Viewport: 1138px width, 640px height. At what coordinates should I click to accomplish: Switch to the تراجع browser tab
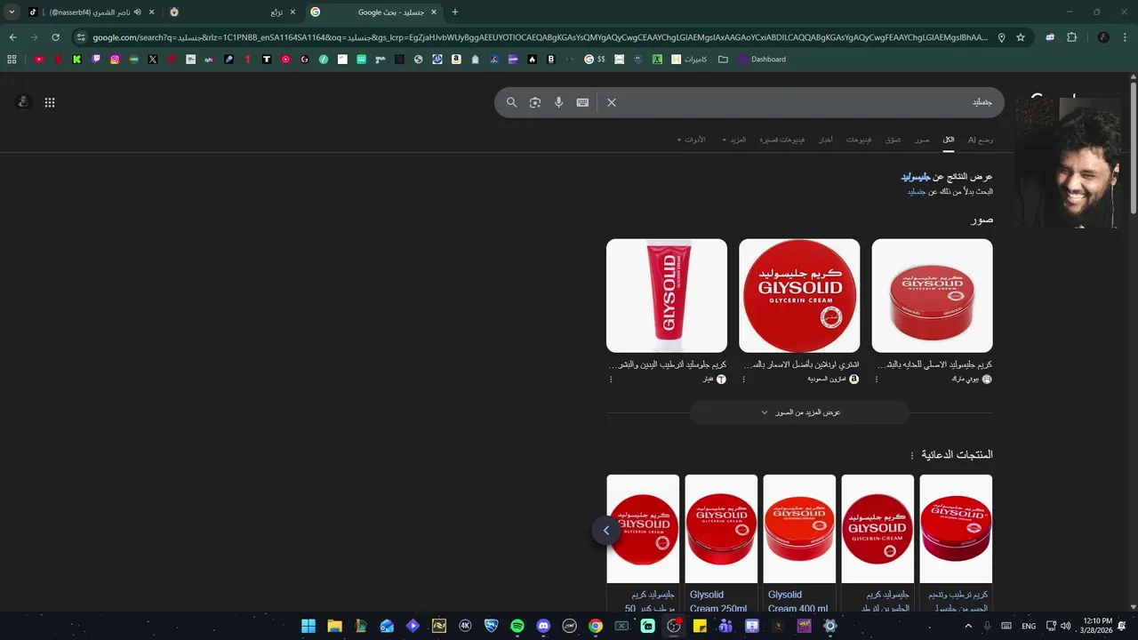233,12
